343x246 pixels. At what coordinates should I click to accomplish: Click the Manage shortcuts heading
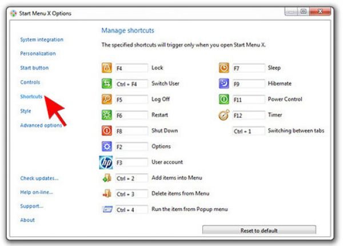[127, 30]
